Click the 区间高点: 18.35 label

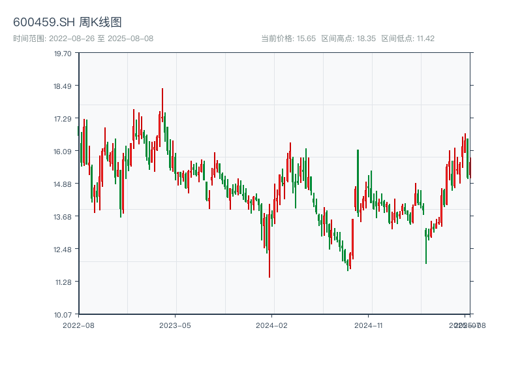click(348, 39)
